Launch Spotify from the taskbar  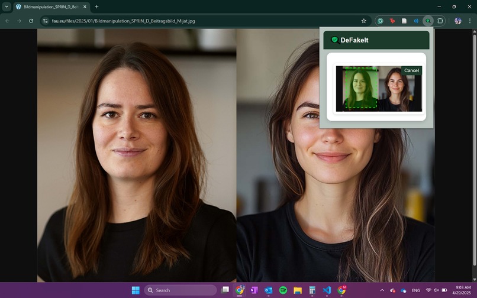click(283, 290)
